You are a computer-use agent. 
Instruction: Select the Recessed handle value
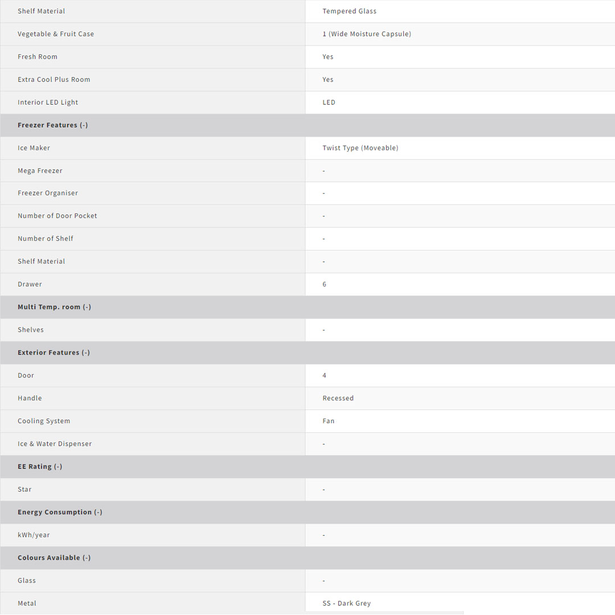(x=338, y=399)
